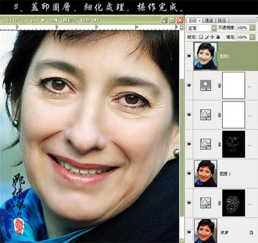The width and height of the screenshot is (258, 243).
Task: Click mask link chain on curves layer above 图层 1
Action: coord(219,144)
